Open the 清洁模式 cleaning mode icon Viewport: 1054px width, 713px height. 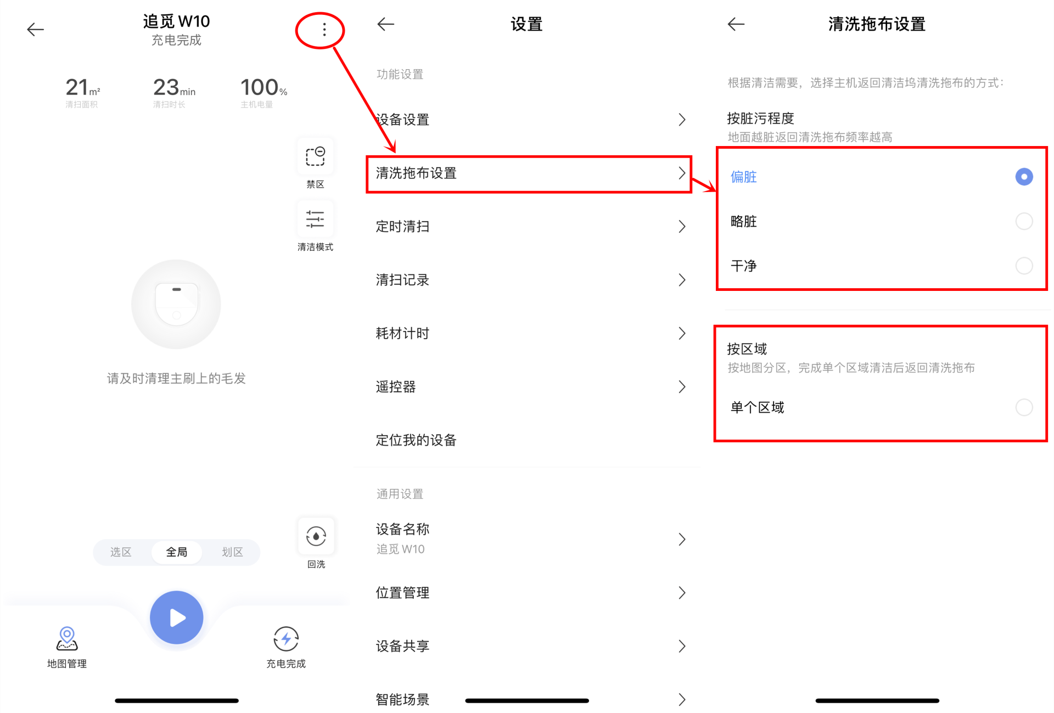(315, 220)
